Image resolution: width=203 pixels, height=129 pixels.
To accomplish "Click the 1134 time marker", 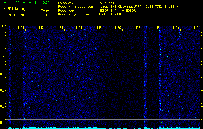I will point(79,28).
